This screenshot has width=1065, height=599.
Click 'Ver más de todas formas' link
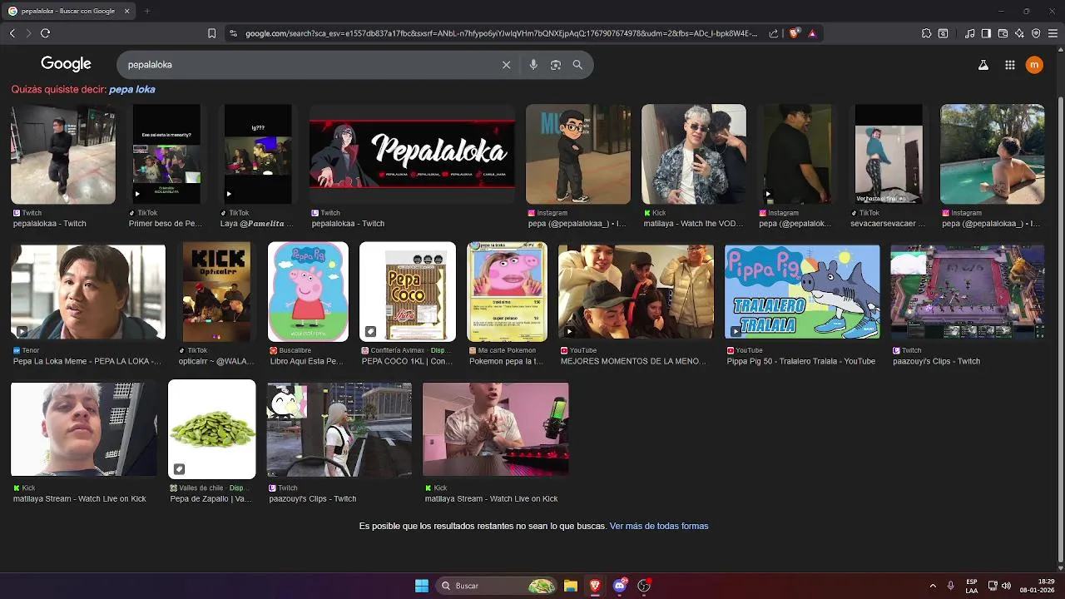(659, 526)
